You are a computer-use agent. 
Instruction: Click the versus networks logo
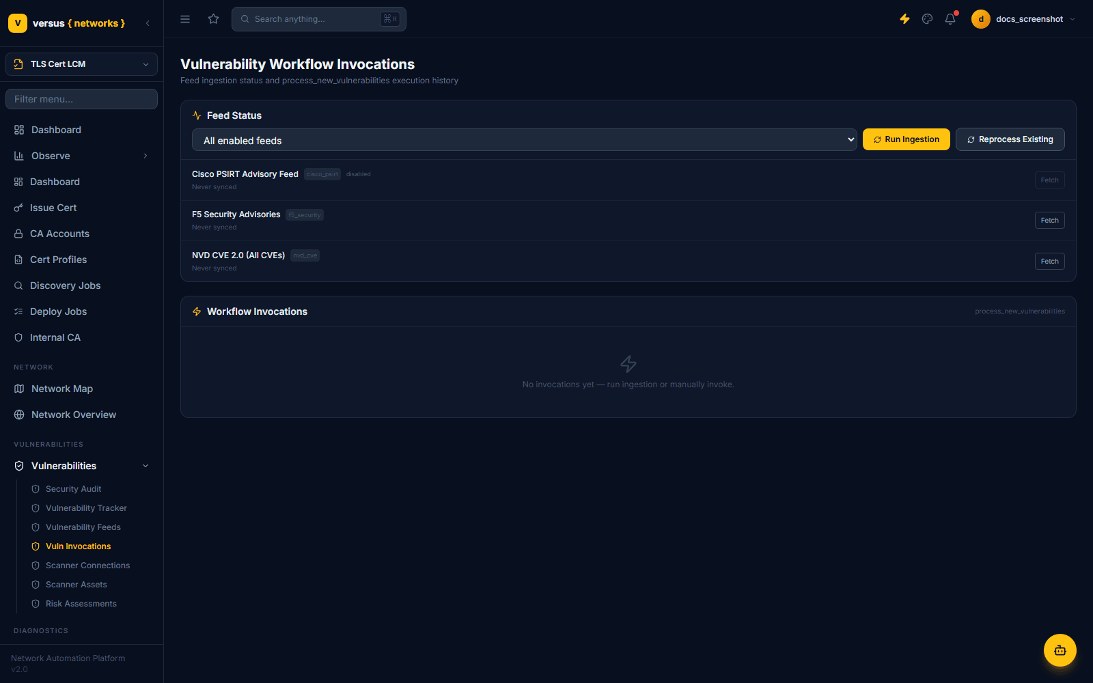(x=67, y=23)
